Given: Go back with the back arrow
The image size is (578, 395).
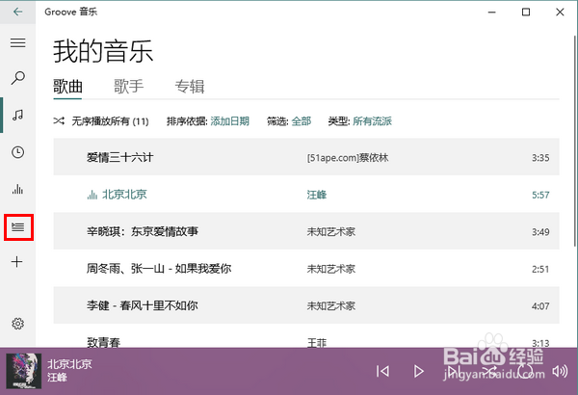Looking at the screenshot, I should click(17, 12).
